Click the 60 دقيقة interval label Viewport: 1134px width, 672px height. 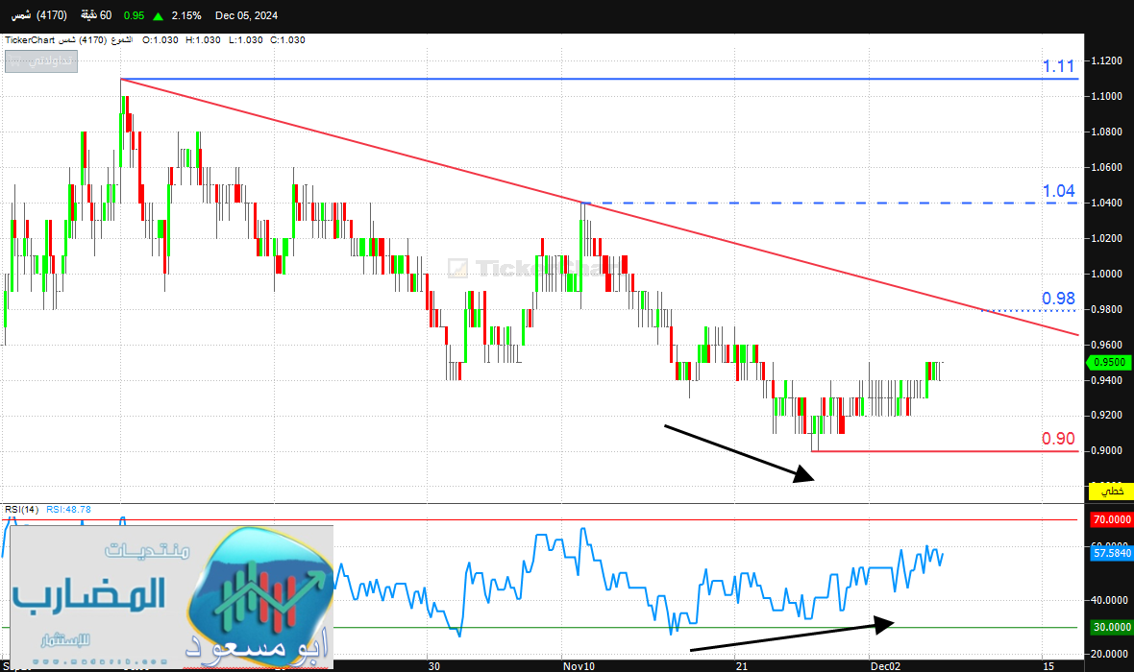[x=96, y=15]
